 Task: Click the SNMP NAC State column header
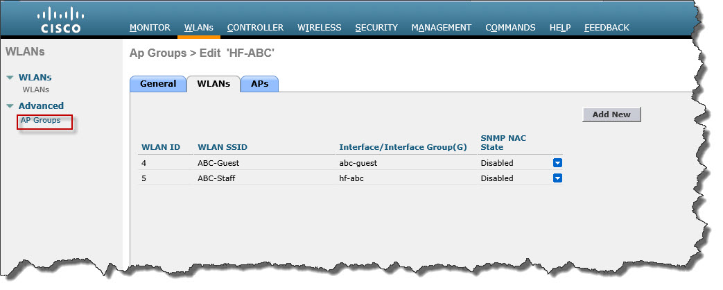click(503, 143)
